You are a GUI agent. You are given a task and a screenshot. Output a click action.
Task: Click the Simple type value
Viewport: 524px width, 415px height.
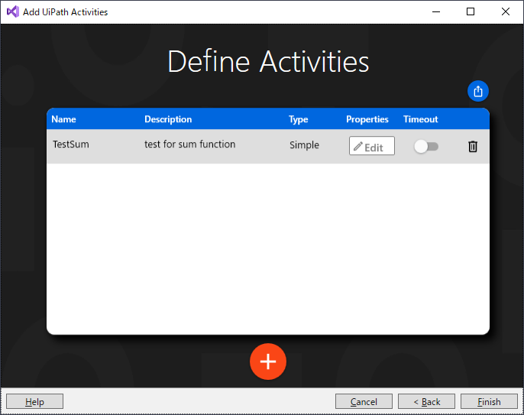coord(304,144)
